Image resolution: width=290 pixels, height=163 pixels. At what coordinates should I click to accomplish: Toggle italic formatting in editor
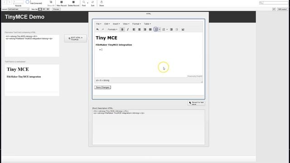pyautogui.click(x=128, y=29)
